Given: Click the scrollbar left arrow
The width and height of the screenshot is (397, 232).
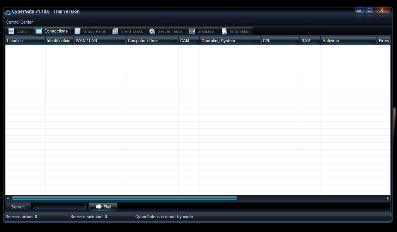Looking at the screenshot, I should tap(8, 198).
